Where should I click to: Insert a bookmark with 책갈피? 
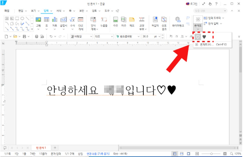click(155, 20)
